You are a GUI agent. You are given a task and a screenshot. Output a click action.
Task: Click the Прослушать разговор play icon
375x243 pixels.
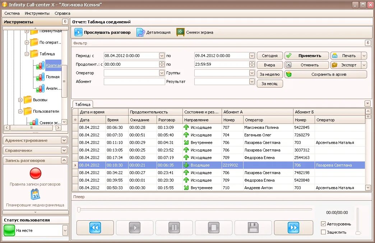click(x=78, y=32)
